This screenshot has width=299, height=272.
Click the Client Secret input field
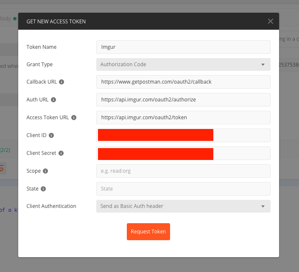183,153
